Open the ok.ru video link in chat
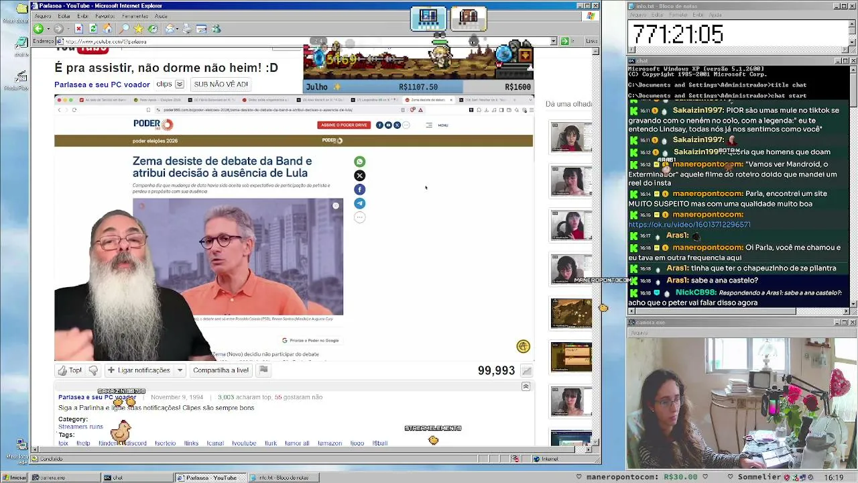The image size is (858, 483). (689, 225)
